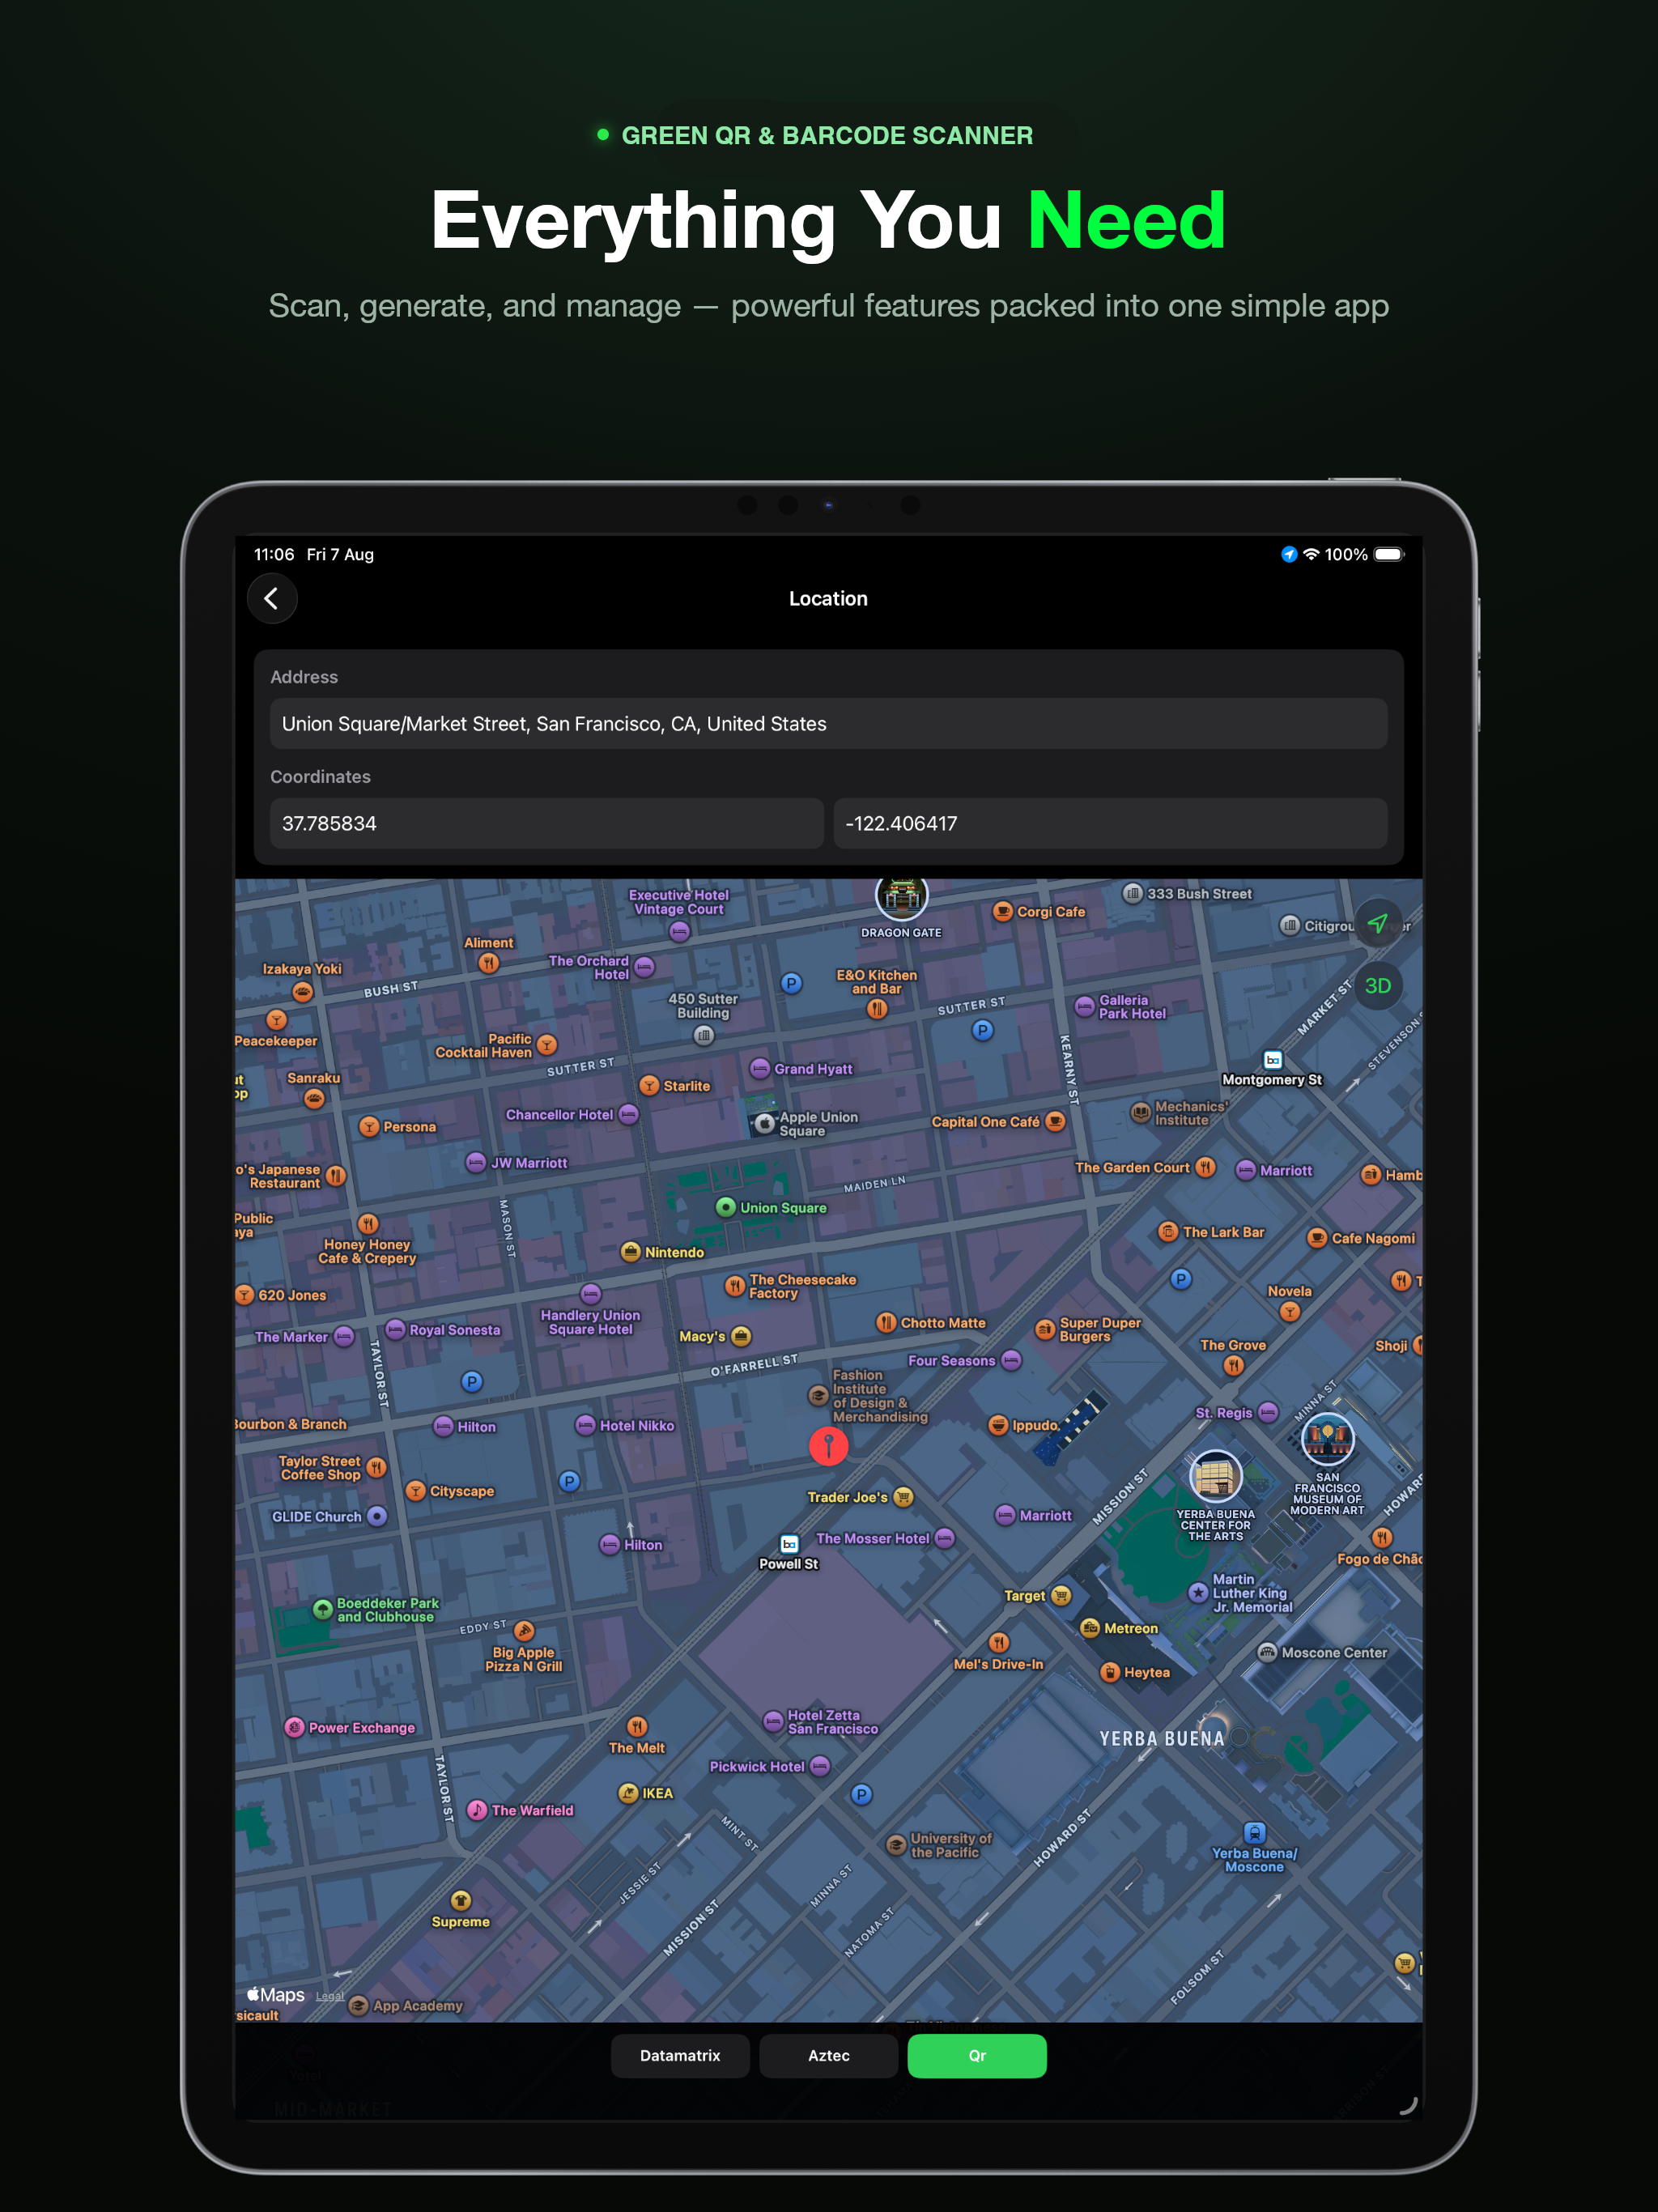The image size is (1658, 2212).
Task: Tap the location services status icon
Action: (1289, 554)
